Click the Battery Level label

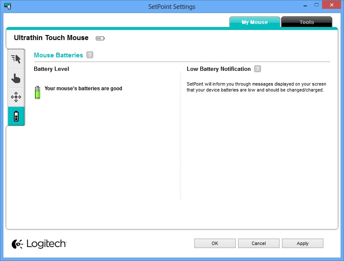[x=51, y=69]
